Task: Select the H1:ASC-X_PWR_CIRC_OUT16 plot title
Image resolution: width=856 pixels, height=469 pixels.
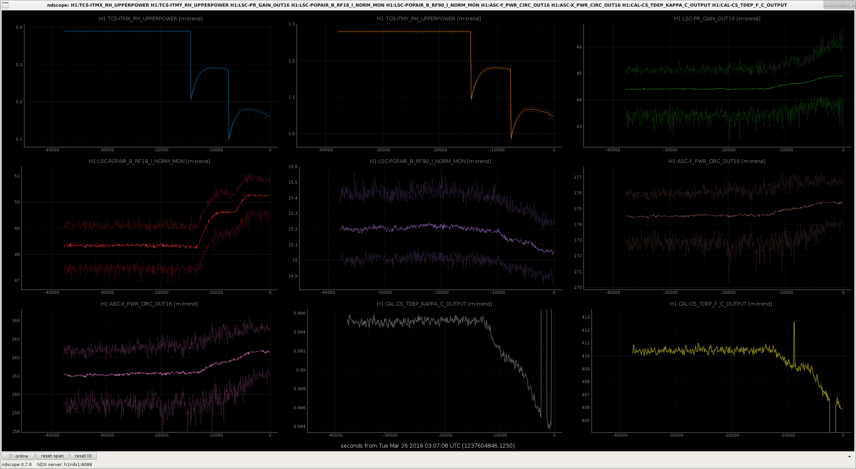Action: point(149,304)
